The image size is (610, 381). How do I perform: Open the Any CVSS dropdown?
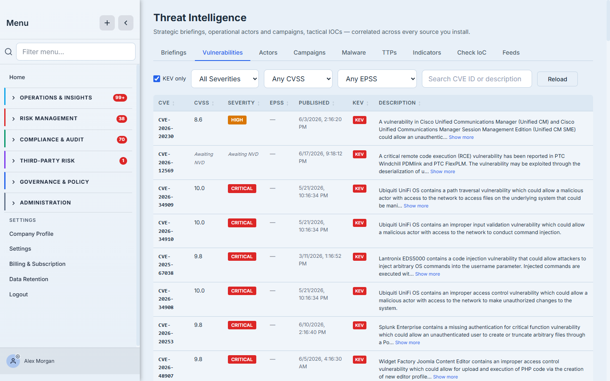[298, 79]
